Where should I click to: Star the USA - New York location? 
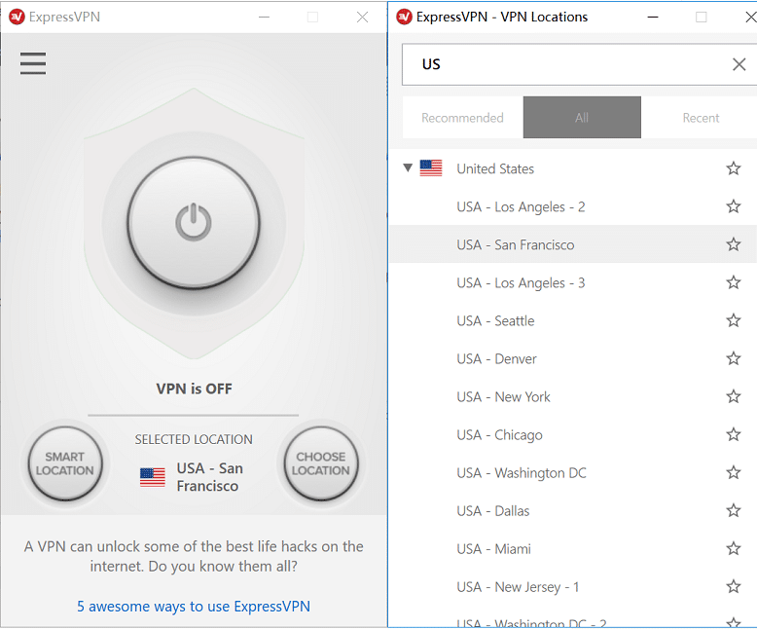point(734,396)
